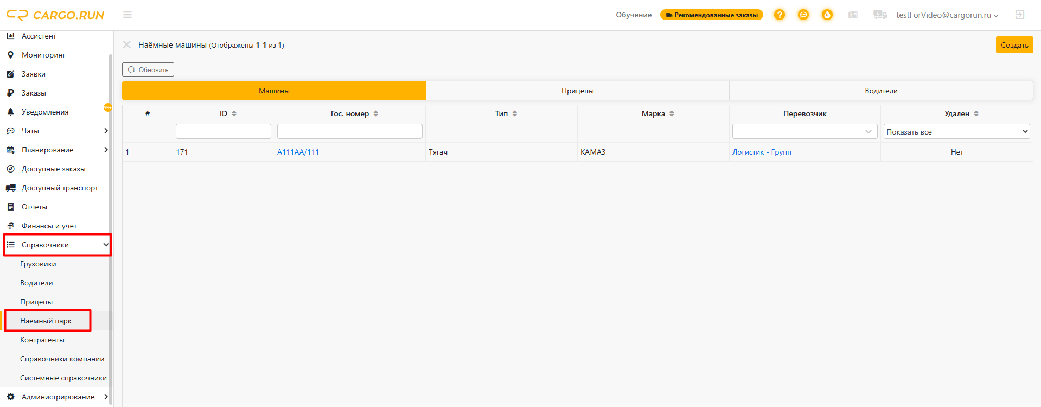The width and height of the screenshot is (1041, 407).
Task: Sort by Гос. номер column arrows
Action: (x=376, y=113)
